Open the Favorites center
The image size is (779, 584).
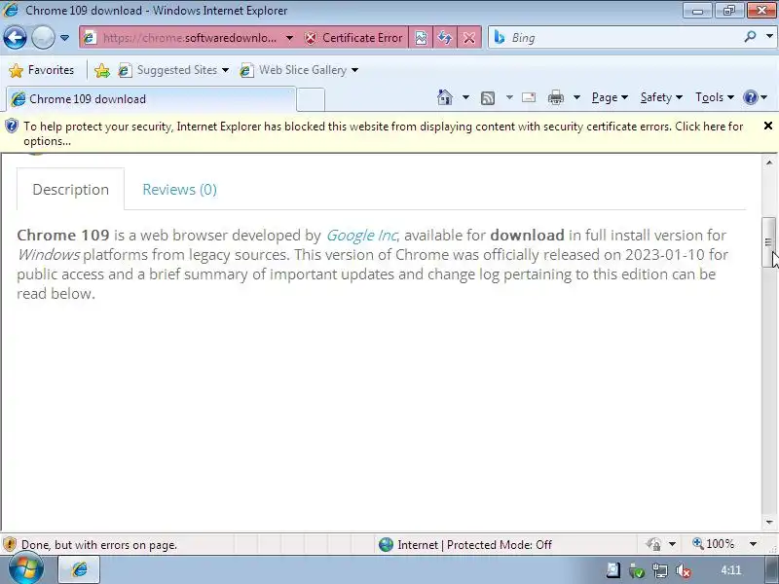(x=42, y=70)
